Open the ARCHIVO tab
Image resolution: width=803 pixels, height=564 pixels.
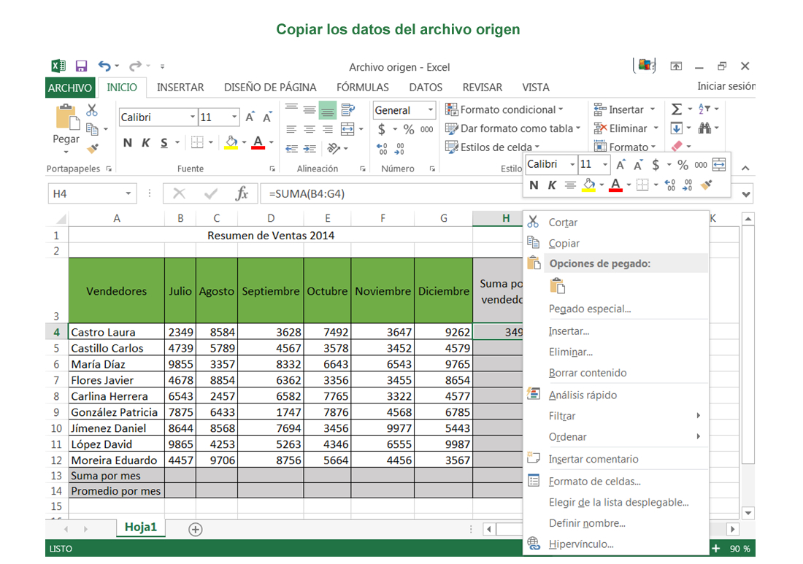[x=70, y=88]
